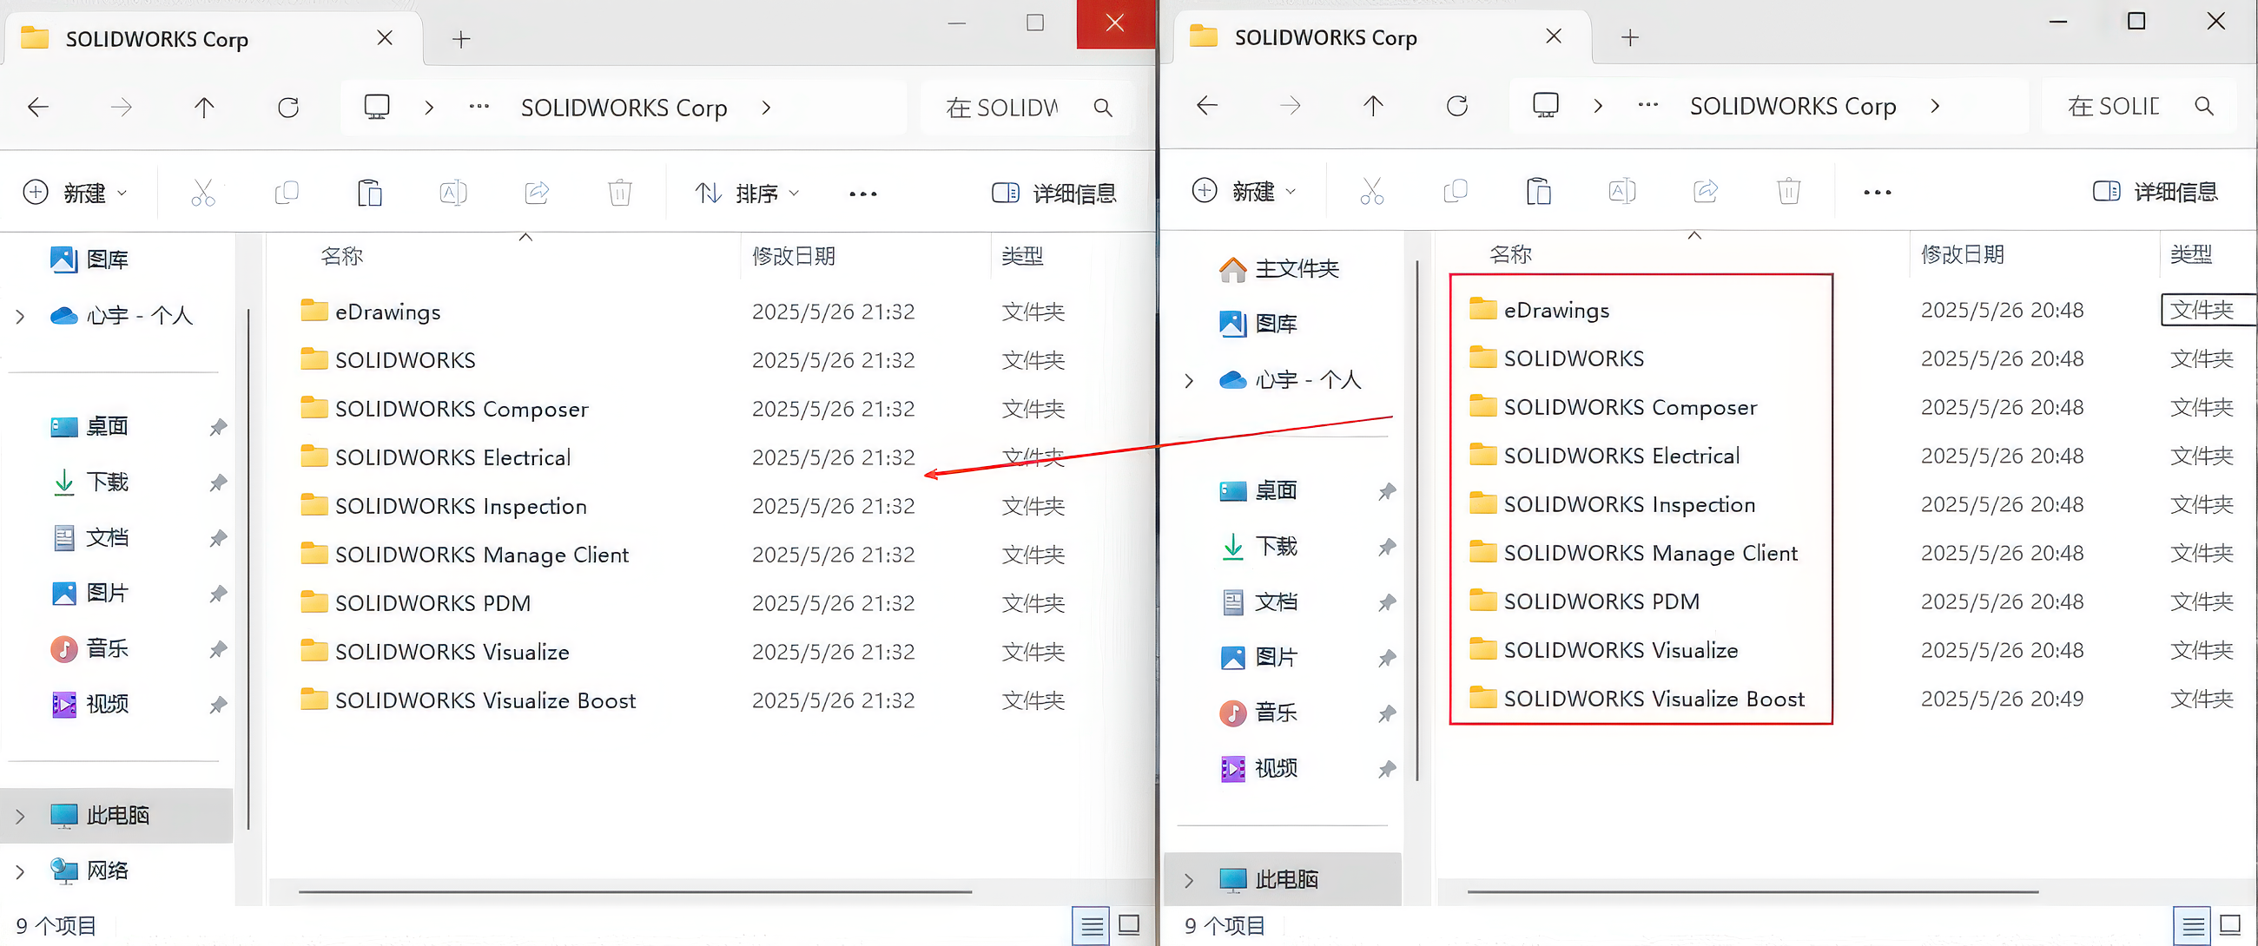Sort by 类型 column in left window
Image resolution: width=2258 pixels, height=946 pixels.
tap(1022, 257)
